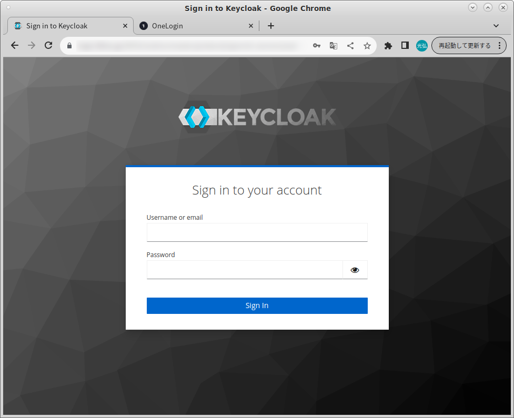Open the side panel icon
This screenshot has height=418, width=514.
tap(405, 46)
